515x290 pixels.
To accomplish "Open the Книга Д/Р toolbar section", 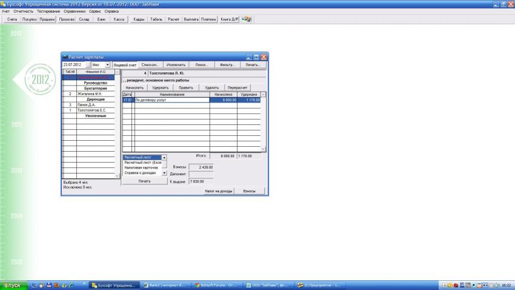I will pyautogui.click(x=229, y=19).
